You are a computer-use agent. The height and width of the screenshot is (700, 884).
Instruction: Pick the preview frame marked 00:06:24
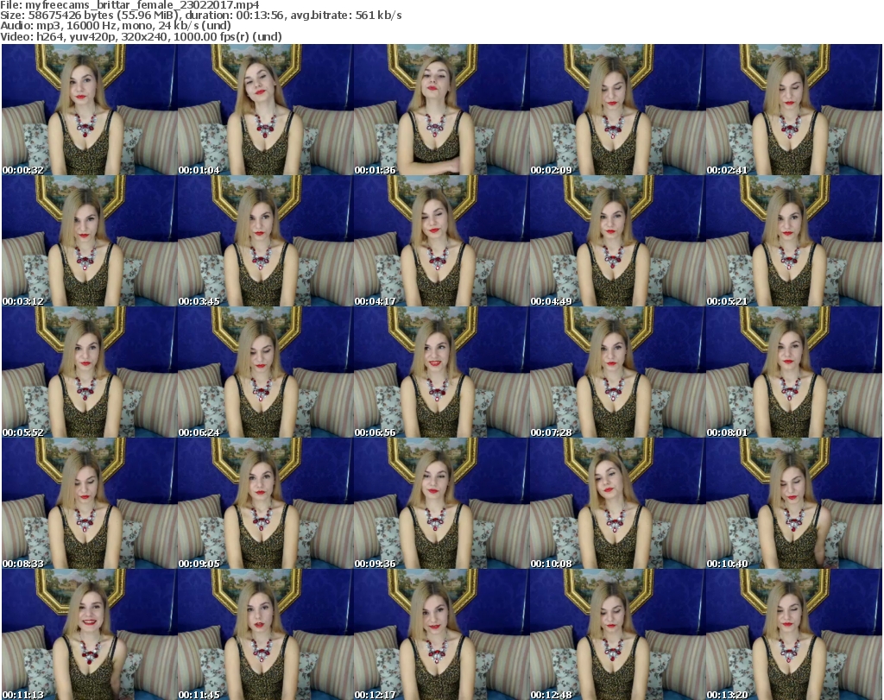click(266, 373)
